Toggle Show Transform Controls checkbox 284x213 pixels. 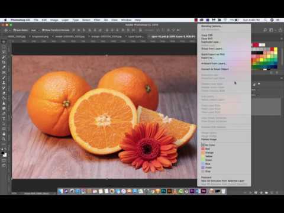pyautogui.click(x=43, y=30)
